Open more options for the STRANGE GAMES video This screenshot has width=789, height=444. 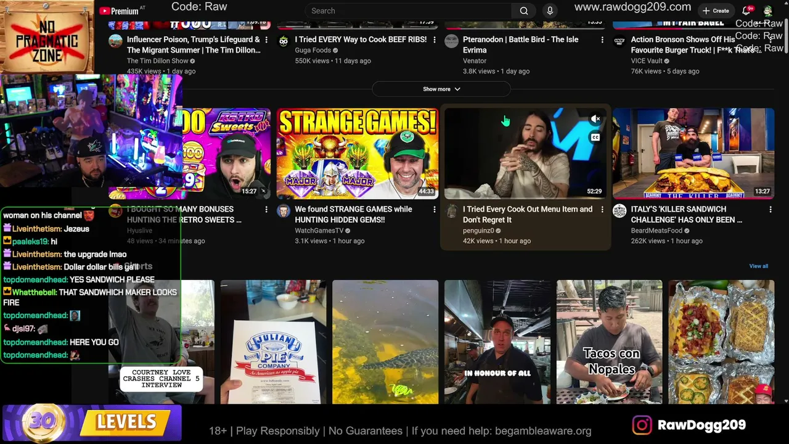click(435, 210)
